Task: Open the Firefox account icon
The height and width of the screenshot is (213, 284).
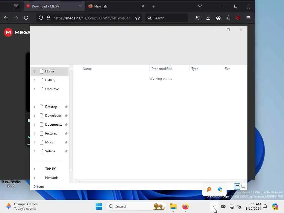Action: tap(218, 18)
